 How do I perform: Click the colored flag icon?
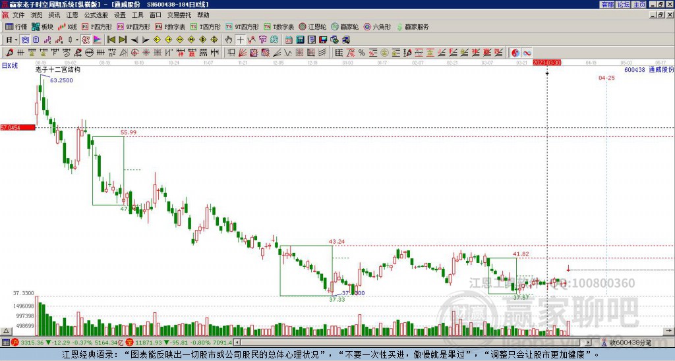(98, 40)
